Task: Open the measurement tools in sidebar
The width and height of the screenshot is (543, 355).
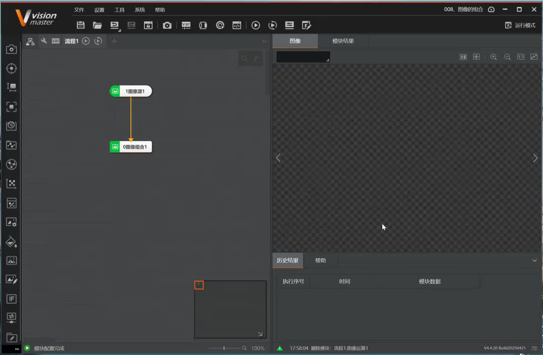Action: click(11, 87)
